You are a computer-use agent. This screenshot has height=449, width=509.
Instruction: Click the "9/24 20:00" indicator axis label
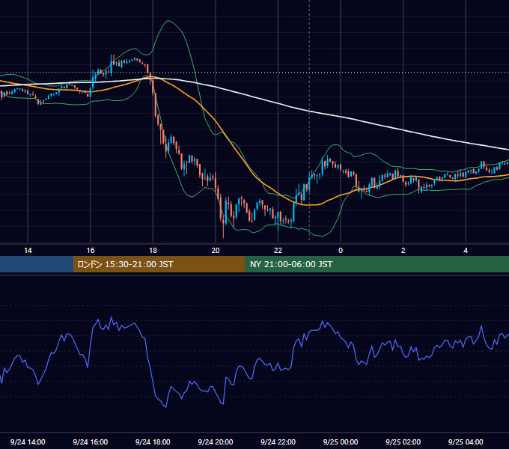[216, 442]
